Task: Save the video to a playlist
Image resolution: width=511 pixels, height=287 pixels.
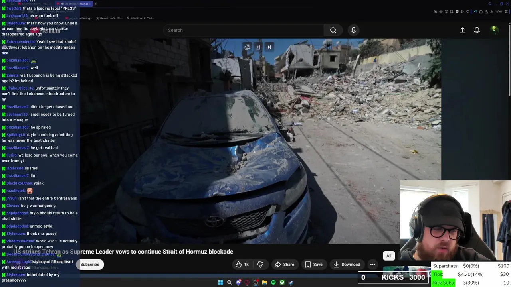Action: [313, 264]
